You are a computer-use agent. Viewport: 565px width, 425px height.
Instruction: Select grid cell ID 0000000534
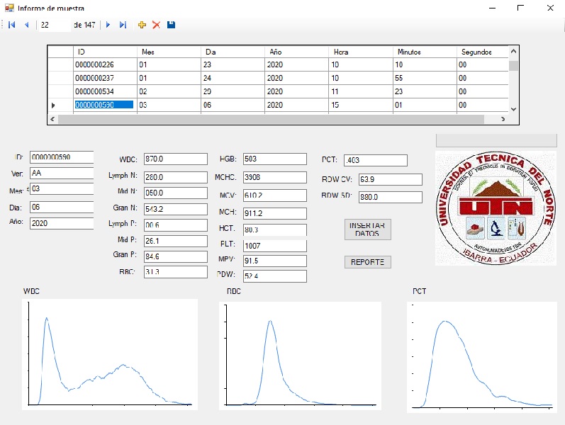tap(105, 91)
